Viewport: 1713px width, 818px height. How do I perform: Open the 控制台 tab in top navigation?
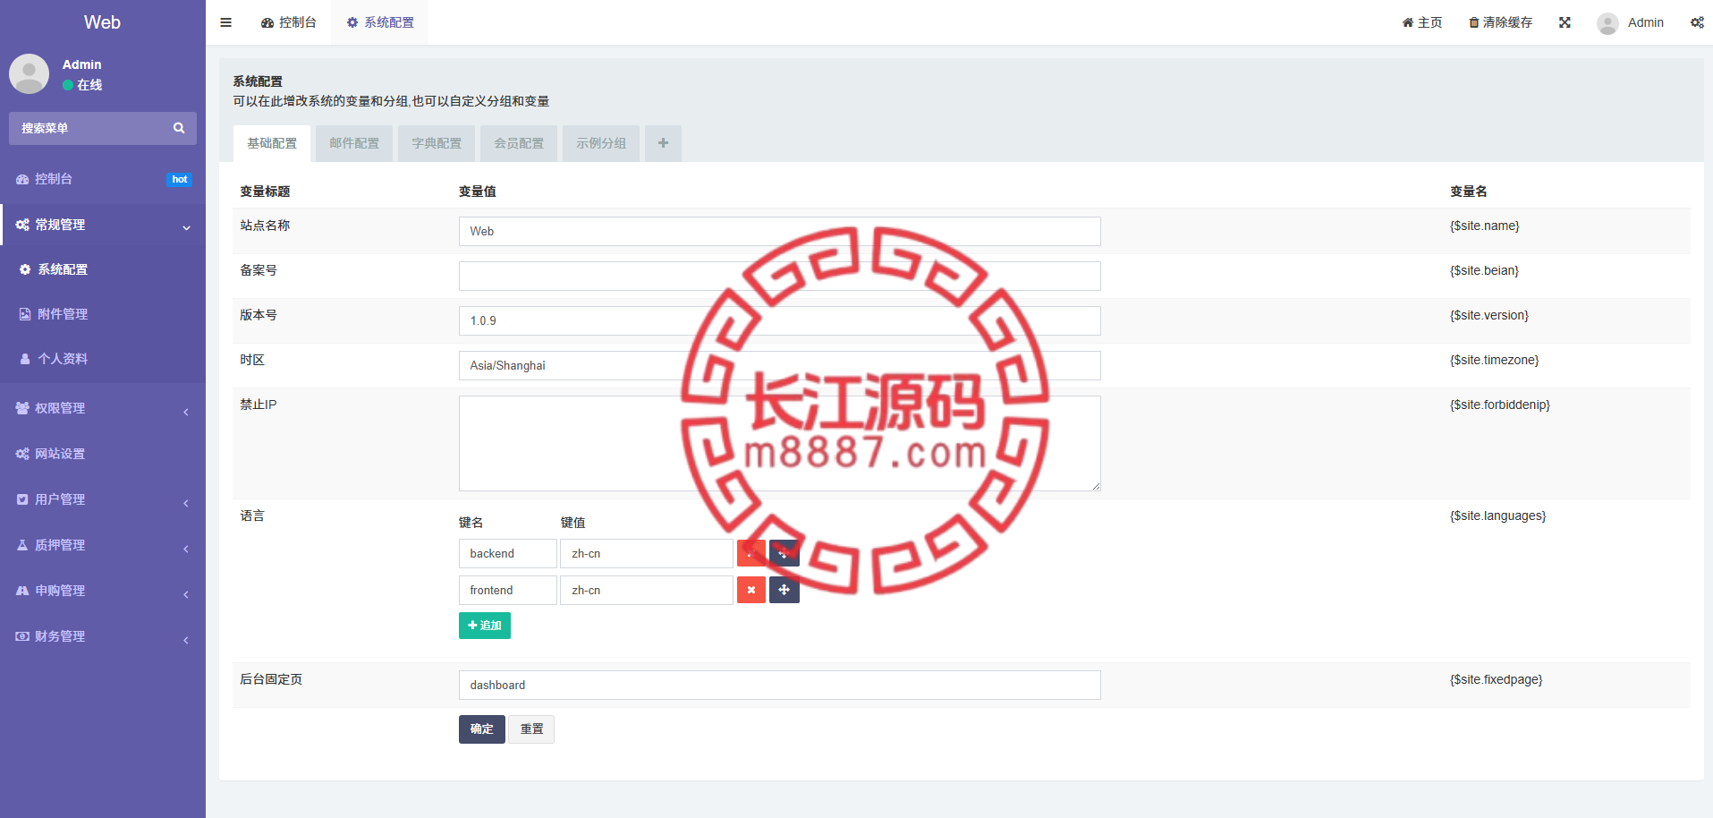click(288, 22)
